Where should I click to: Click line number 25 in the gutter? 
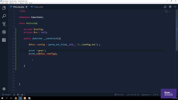coord(14,84)
